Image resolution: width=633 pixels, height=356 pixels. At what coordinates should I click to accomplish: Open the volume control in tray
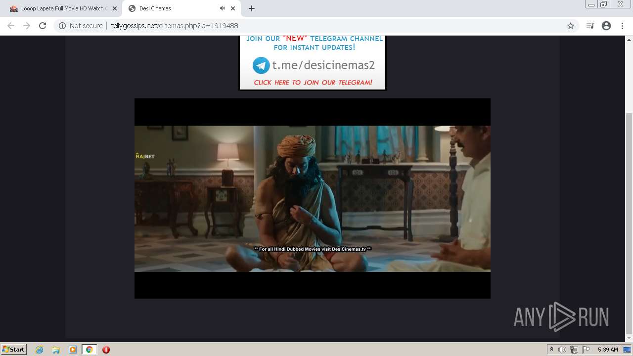click(562, 350)
